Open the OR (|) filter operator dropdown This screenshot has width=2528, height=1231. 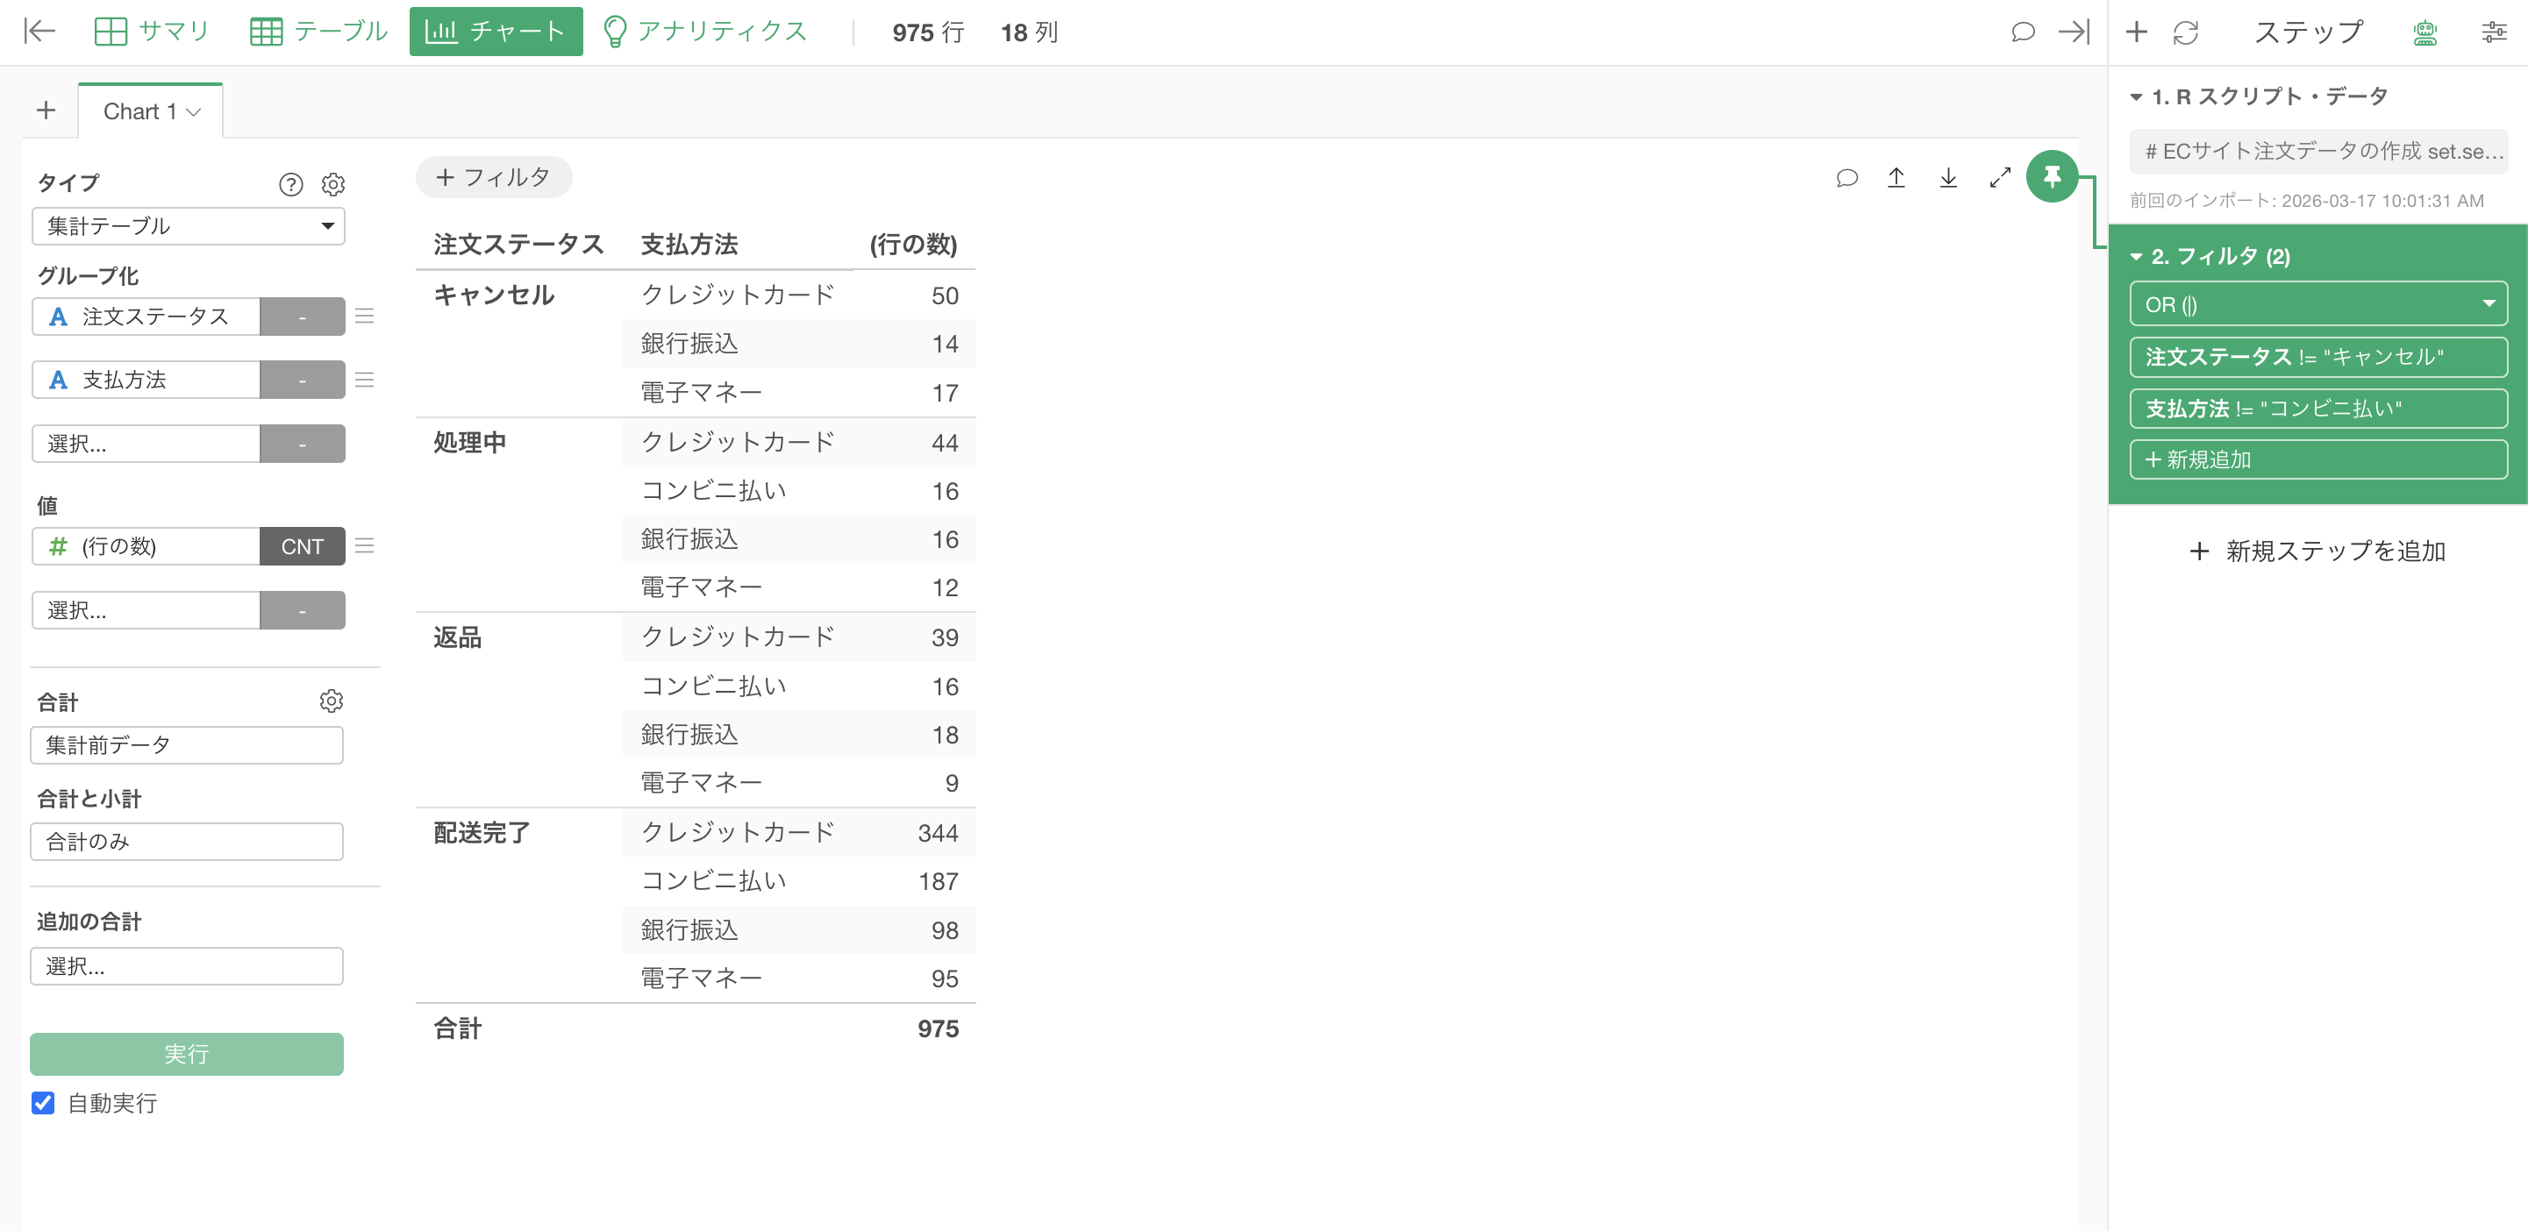coord(2317,304)
